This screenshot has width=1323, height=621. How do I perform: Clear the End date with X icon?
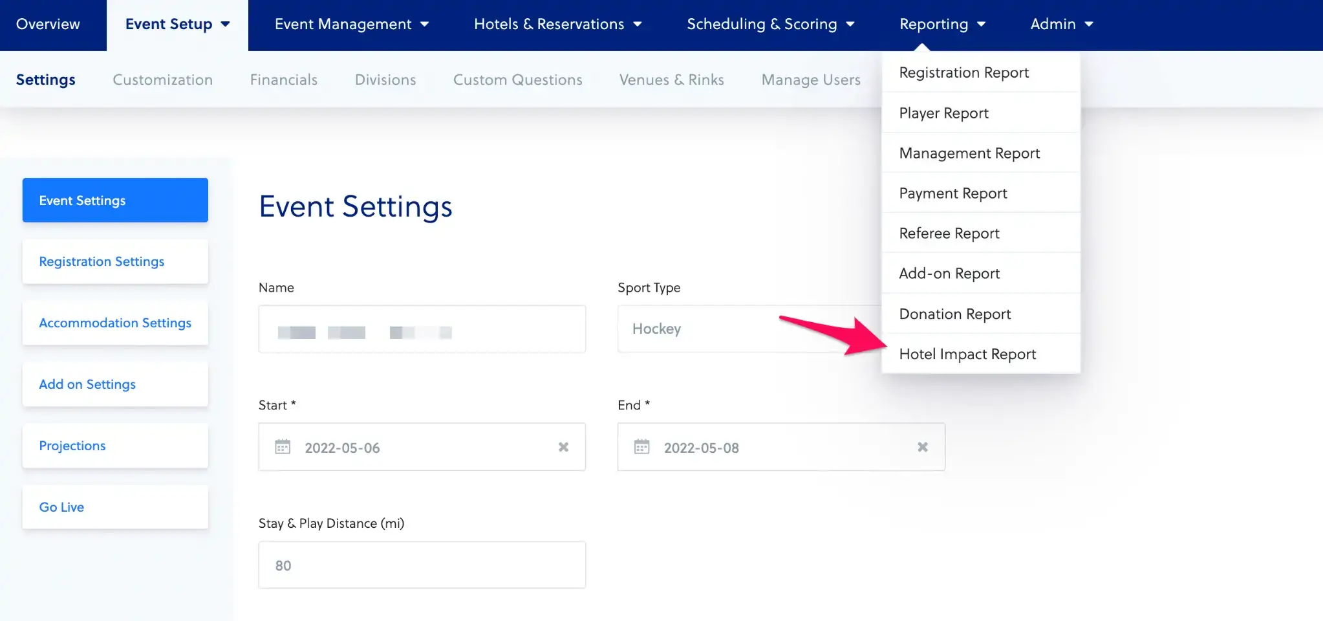[923, 447]
